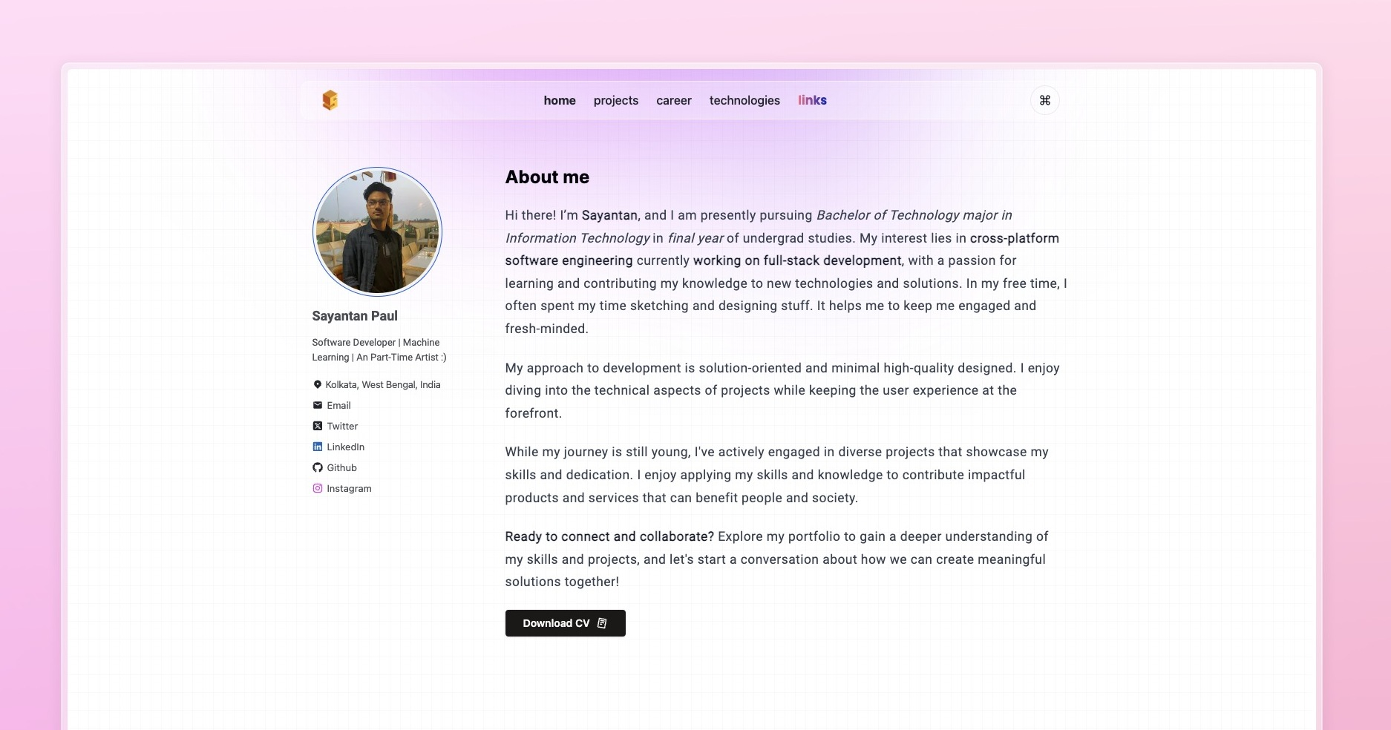Open the links page

[x=812, y=100]
